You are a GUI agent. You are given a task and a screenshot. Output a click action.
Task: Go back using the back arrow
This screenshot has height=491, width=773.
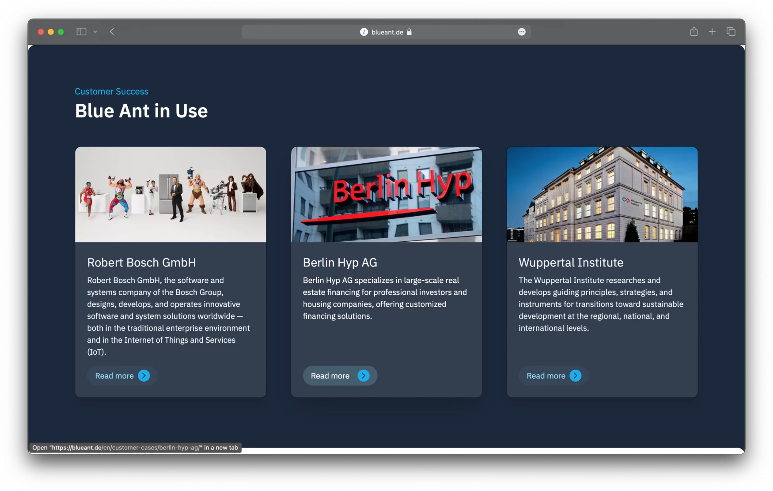click(112, 32)
